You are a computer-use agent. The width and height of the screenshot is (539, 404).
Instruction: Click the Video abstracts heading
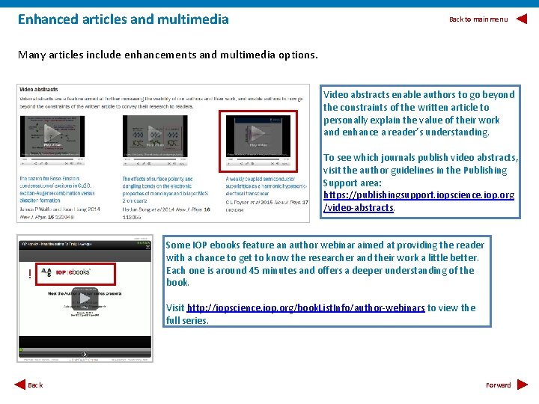click(38, 89)
